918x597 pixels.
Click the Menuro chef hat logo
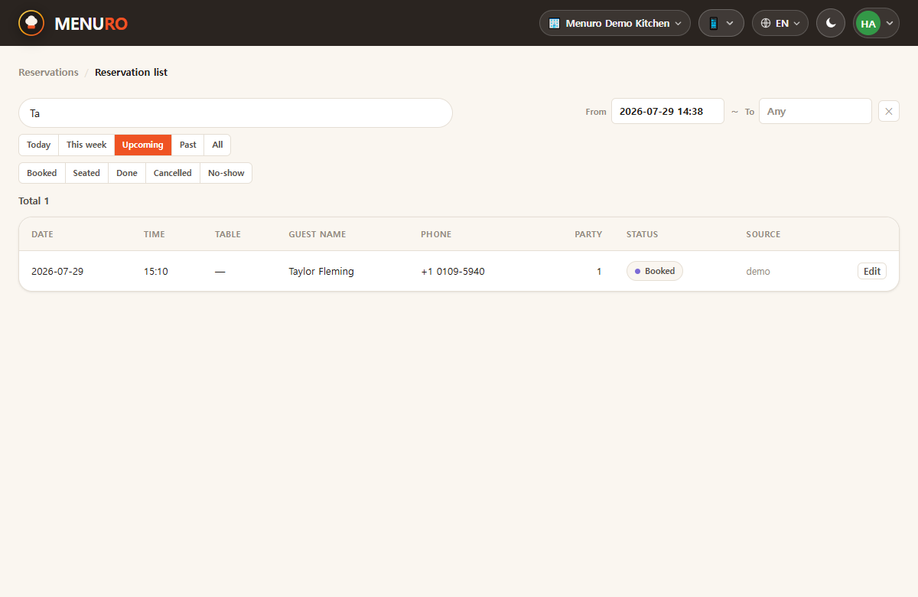(x=31, y=23)
